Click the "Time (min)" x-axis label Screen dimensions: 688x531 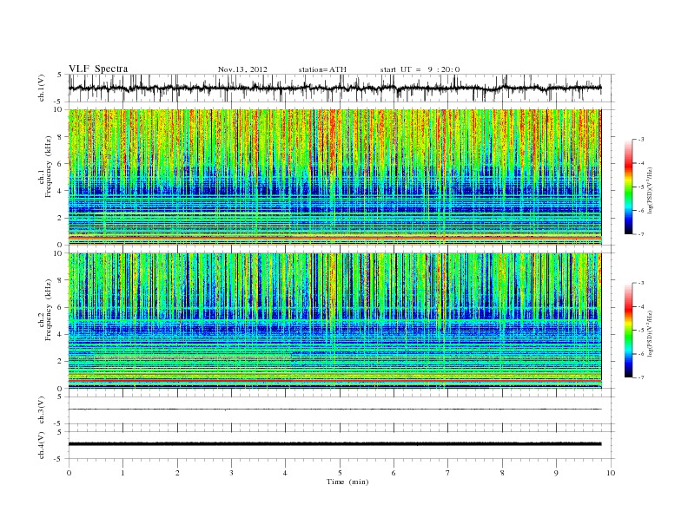click(347, 482)
